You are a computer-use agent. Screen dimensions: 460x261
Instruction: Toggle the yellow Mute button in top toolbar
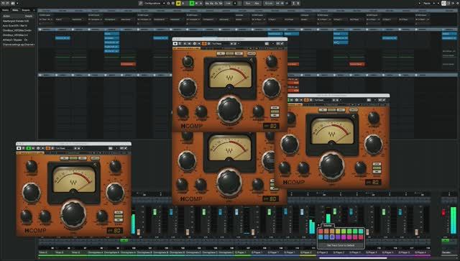click(178, 3)
